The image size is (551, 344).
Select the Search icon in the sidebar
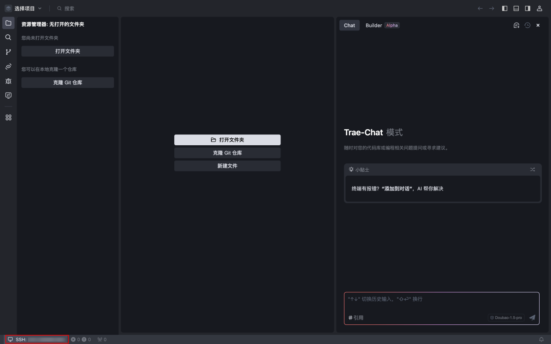tap(8, 37)
